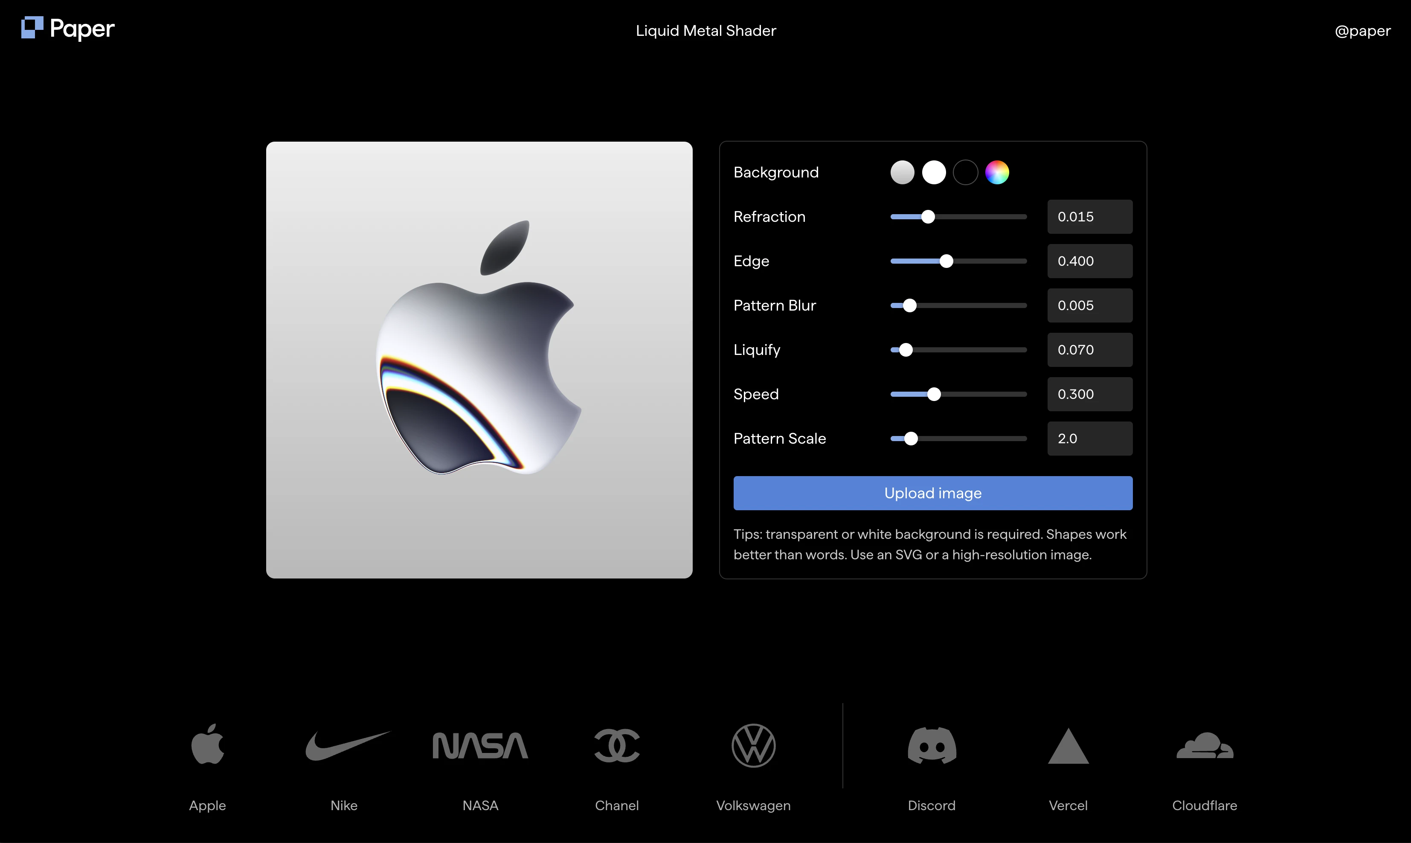
Task: Click the Vercel label text
Action: (x=1068, y=805)
